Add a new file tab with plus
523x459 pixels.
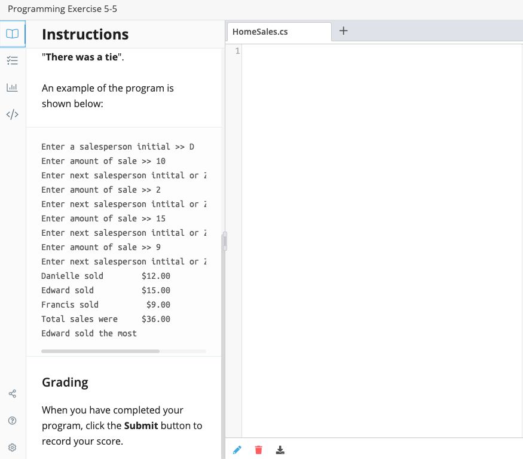[x=344, y=31]
